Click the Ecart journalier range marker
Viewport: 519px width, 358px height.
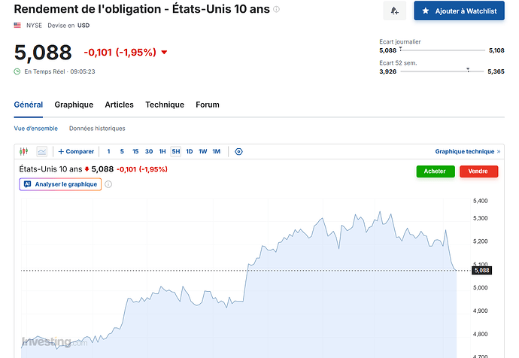click(x=400, y=49)
